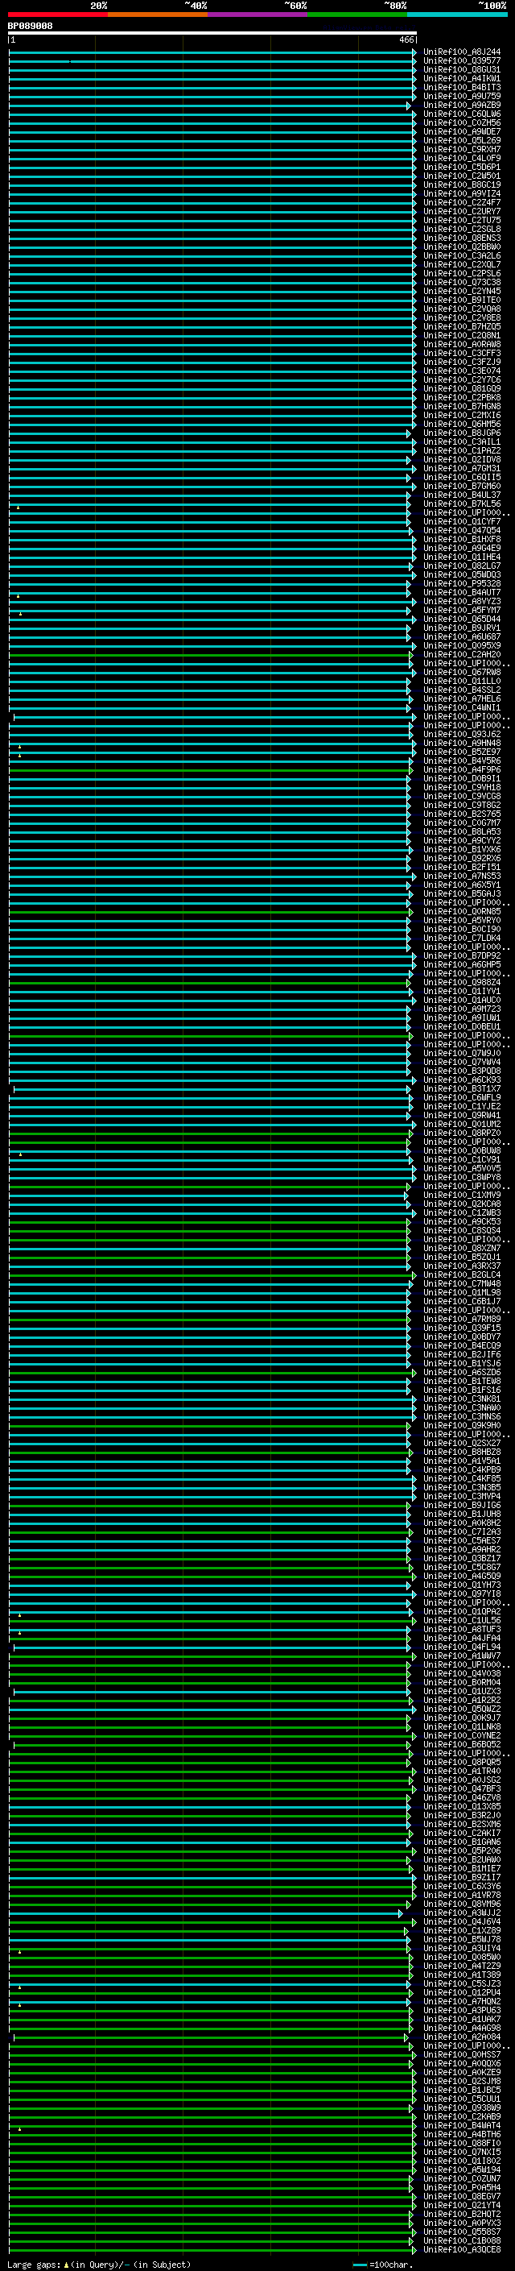This screenshot has width=515, height=2271.
Task: Select the UniRef100_A9M723 label
Action: [x=462, y=1009]
